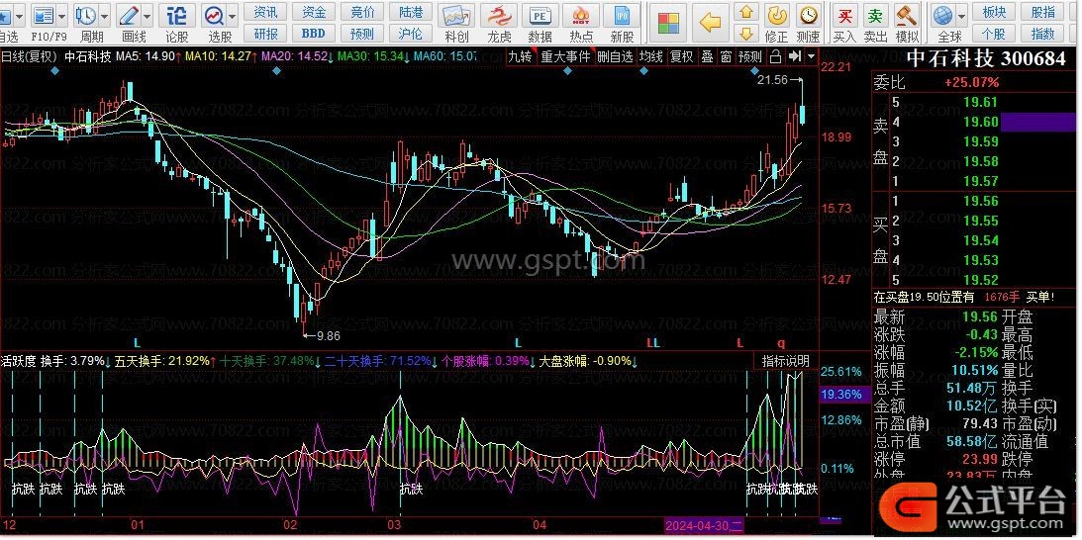Click the 日线(复权) period label

(29, 56)
